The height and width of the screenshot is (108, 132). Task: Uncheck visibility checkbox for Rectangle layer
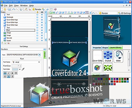click(x=42, y=17)
